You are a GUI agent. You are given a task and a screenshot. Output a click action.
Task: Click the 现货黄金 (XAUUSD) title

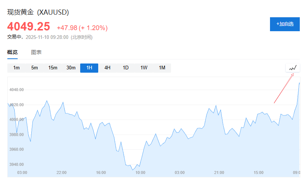tap(38, 12)
